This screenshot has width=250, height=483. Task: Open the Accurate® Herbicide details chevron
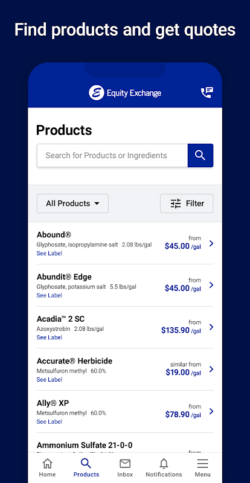coord(211,369)
